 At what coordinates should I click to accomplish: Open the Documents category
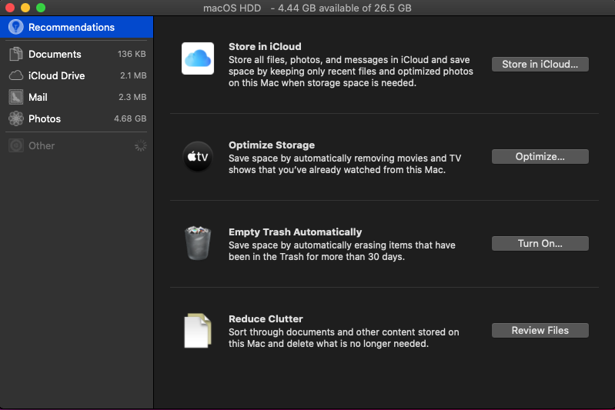(x=76, y=54)
